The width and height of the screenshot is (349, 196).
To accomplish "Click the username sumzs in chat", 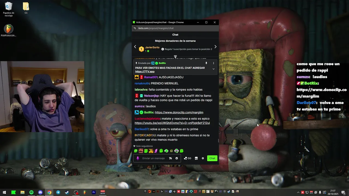I will point(139,106).
